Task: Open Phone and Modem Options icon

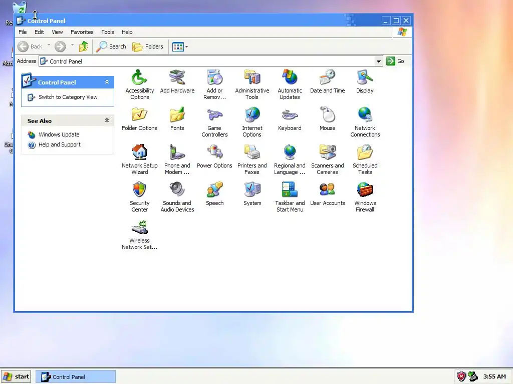Action: [x=177, y=159]
